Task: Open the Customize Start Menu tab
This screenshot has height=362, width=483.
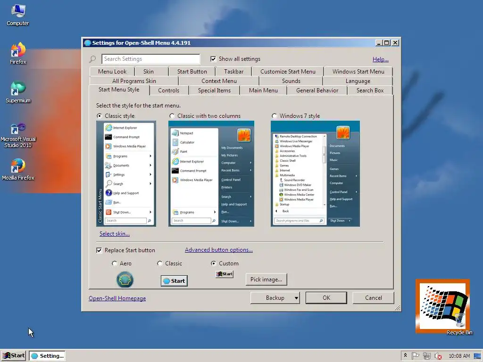Action: 288,72
